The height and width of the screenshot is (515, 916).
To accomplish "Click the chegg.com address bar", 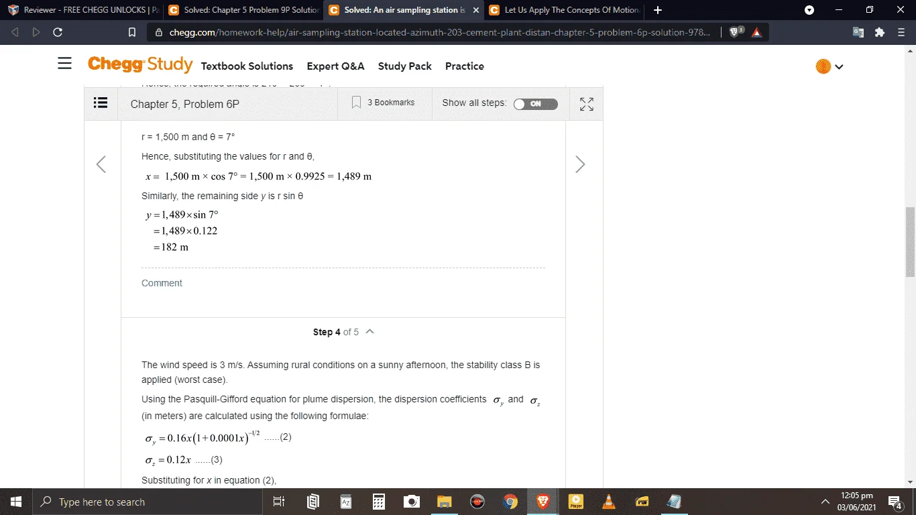I will 439,32.
